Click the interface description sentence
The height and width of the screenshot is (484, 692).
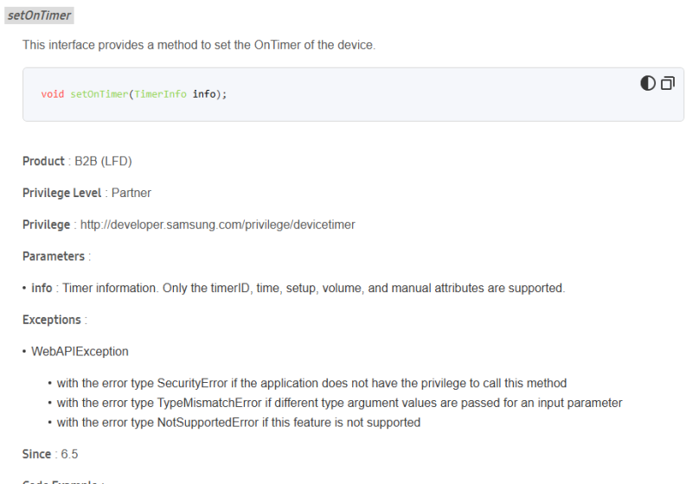199,45
